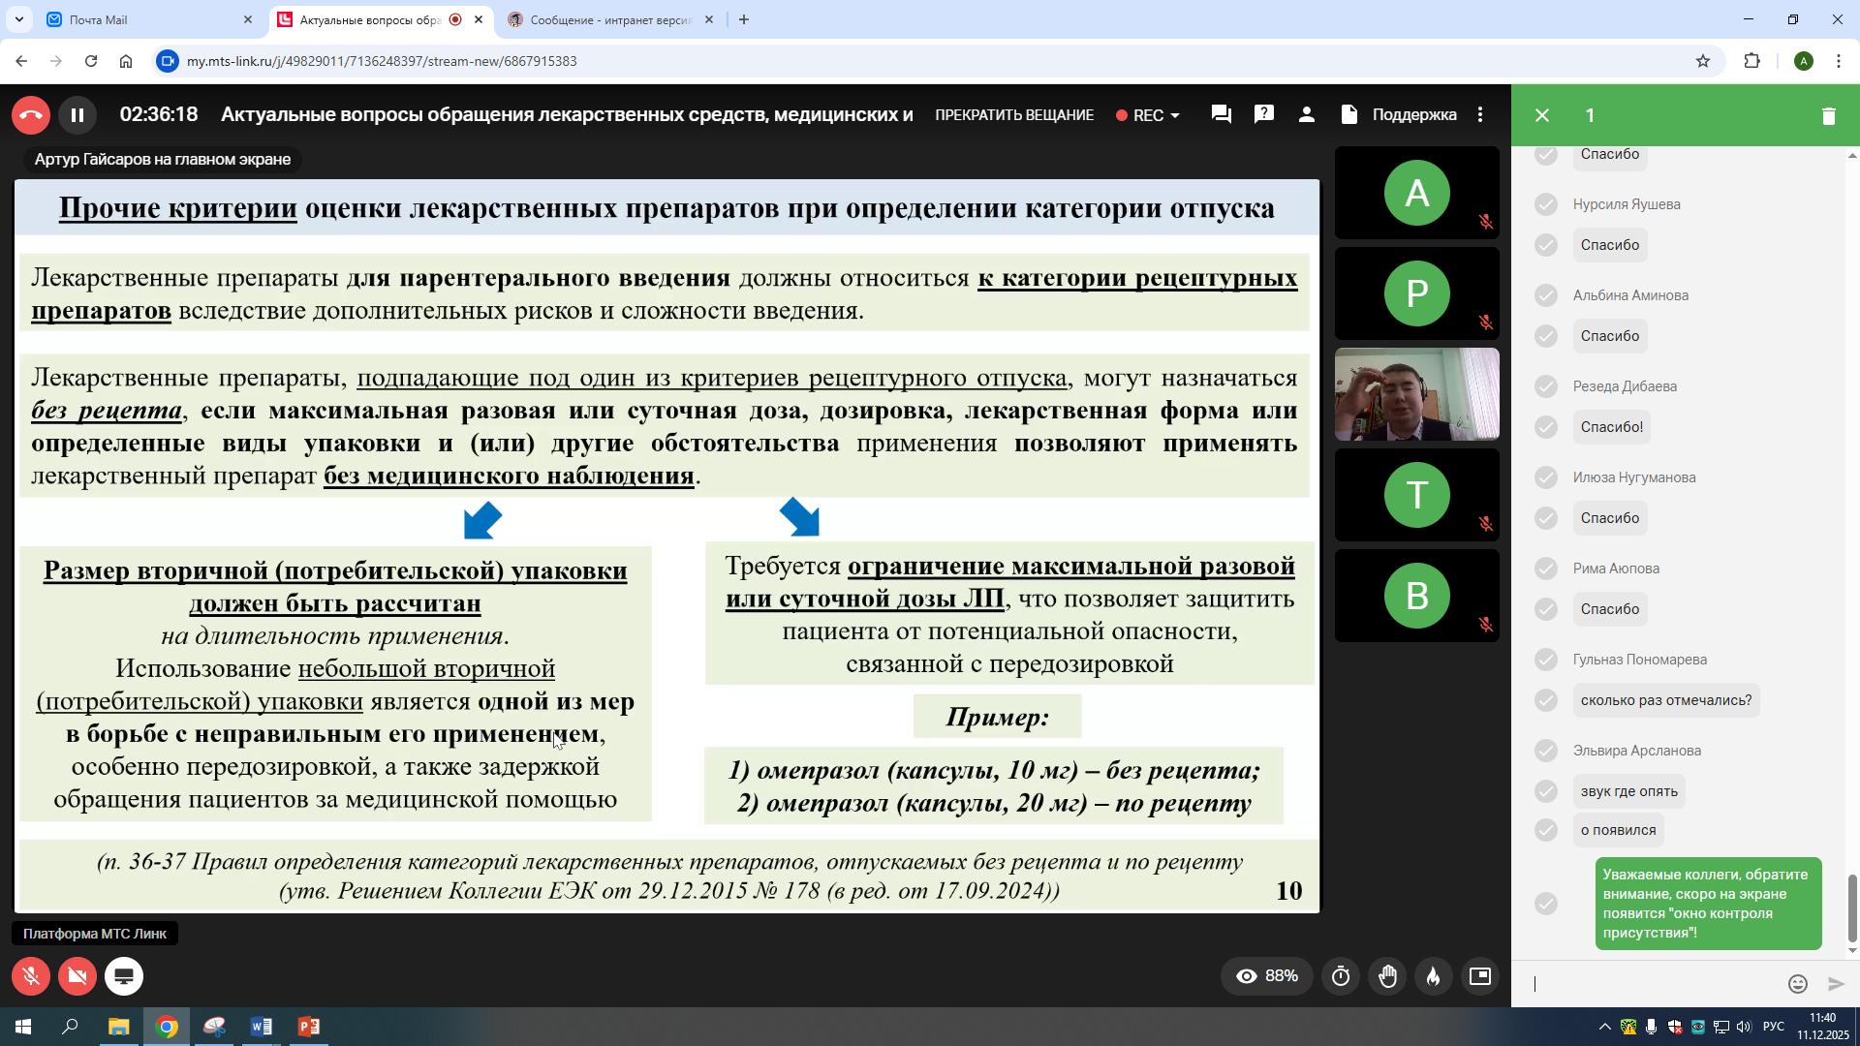
Task: Open the timer stopwatch icon
Action: [1341, 976]
